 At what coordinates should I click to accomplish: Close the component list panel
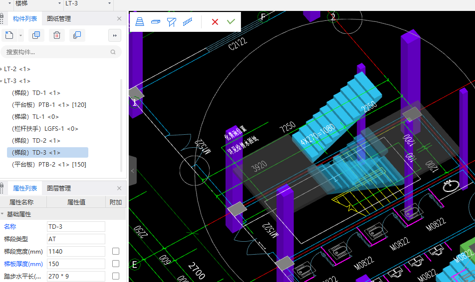click(119, 19)
